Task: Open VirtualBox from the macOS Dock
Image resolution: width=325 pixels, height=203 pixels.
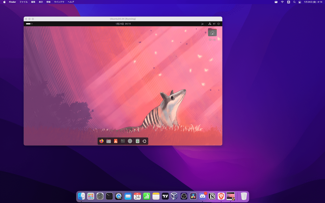Action: [175, 196]
